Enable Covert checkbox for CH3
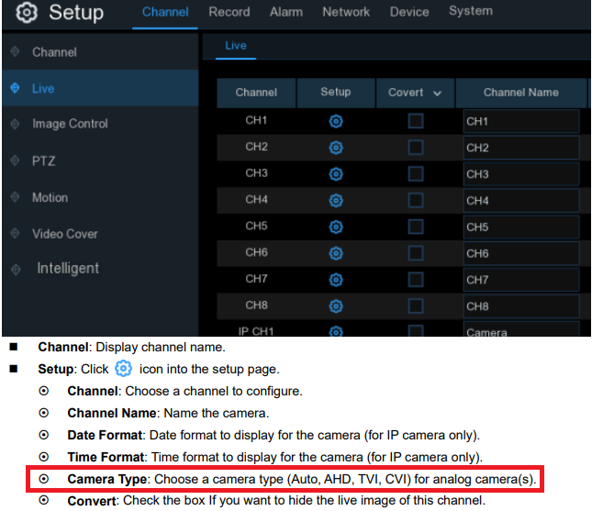Screen dimensions: 592x511 415,174
